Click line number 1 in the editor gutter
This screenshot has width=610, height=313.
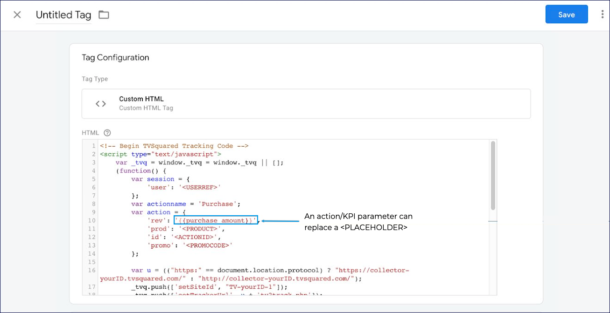coord(93,146)
